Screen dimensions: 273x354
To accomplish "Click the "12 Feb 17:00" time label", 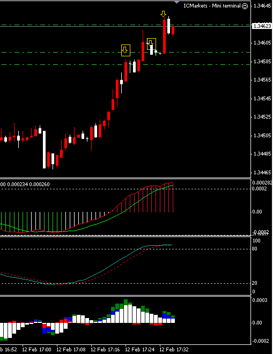I will 36,350.
